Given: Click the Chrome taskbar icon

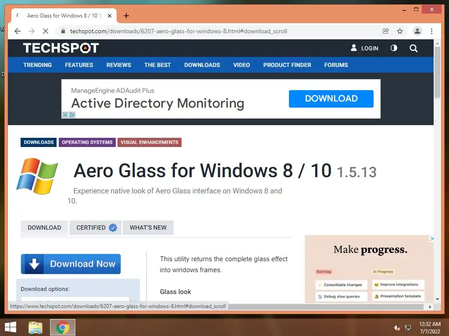Looking at the screenshot, I should [x=63, y=327].
